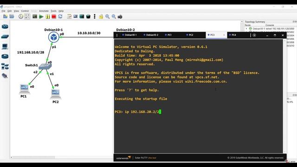Open the Manage snapshots clock icon
This screenshot has height=167, width=297.
21,17
